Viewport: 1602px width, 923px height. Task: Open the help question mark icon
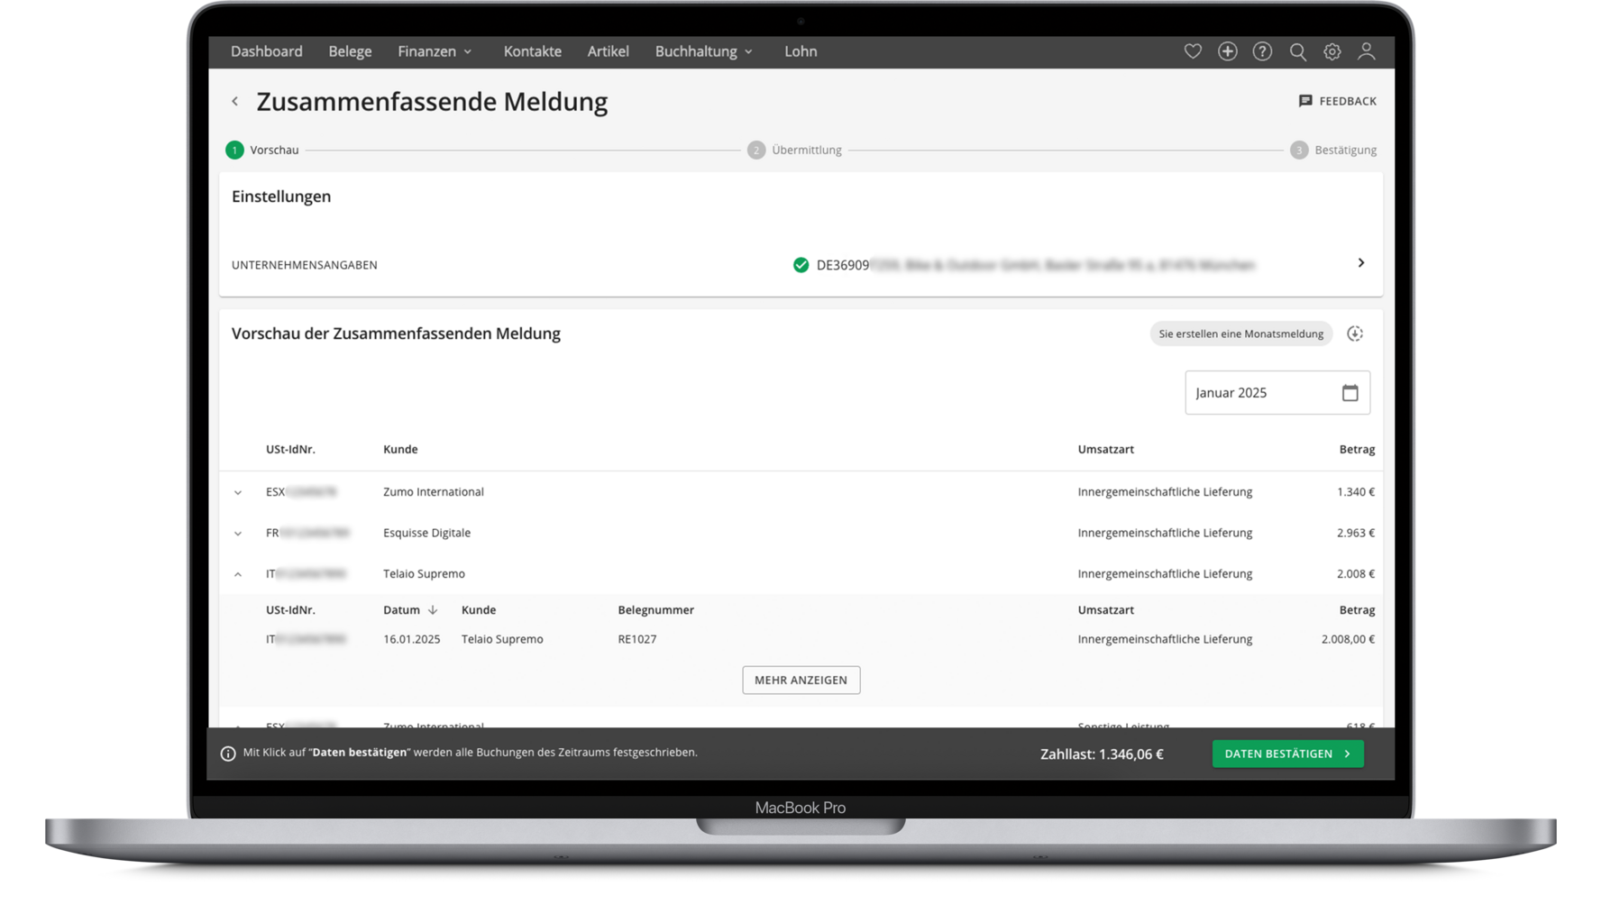pos(1262,51)
